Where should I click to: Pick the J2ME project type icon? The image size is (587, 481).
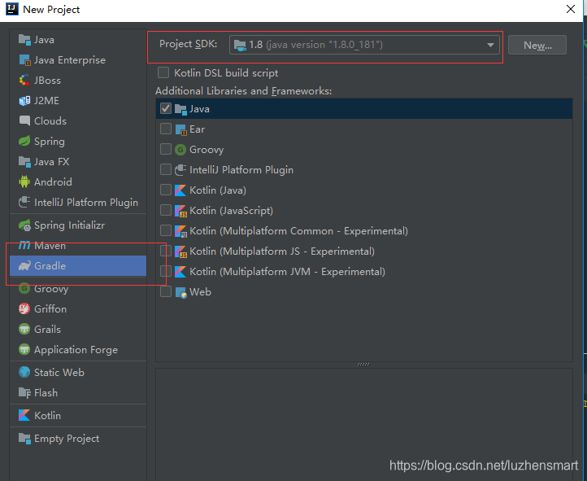[x=24, y=101]
